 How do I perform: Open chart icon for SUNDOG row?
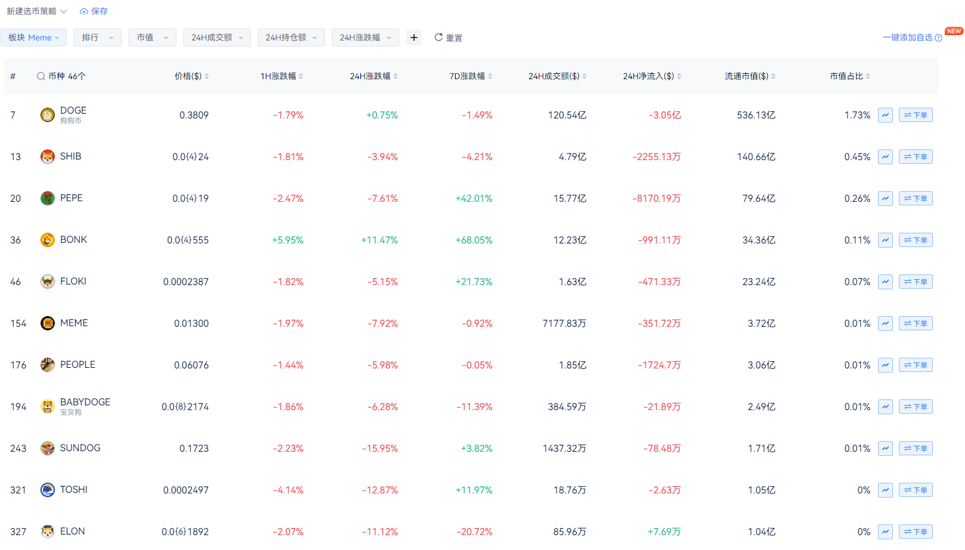885,448
